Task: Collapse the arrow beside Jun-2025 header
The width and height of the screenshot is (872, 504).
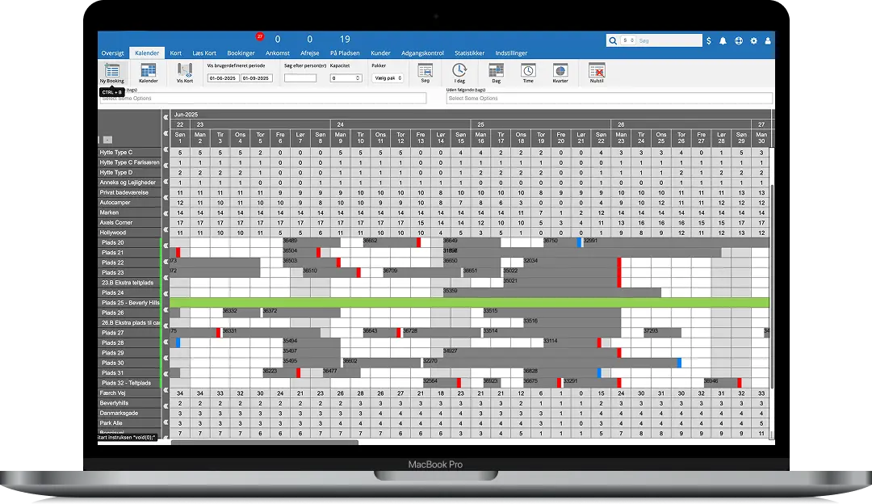Action: tap(166, 117)
